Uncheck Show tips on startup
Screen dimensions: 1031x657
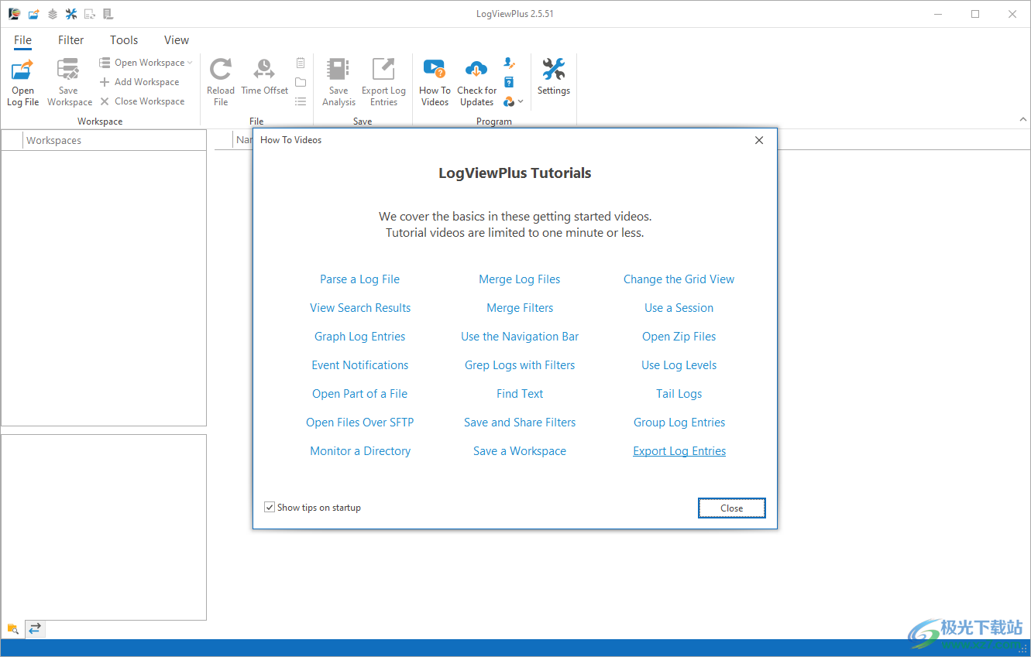point(270,508)
